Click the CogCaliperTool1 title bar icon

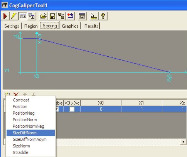click(x=5, y=5)
